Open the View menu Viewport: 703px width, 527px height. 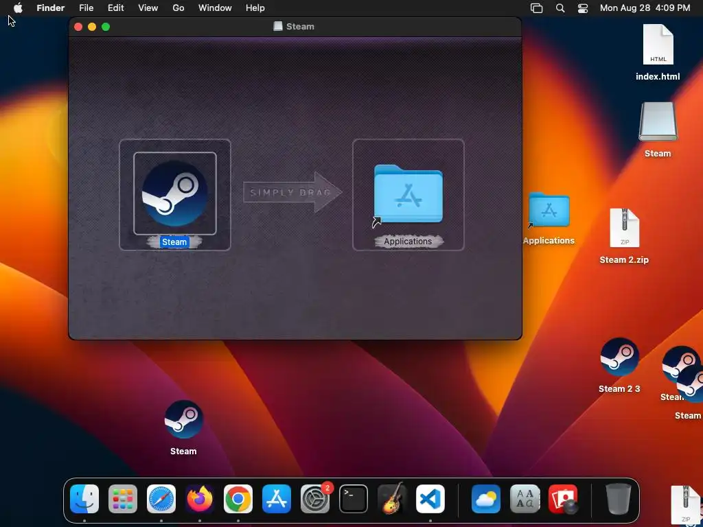(x=148, y=8)
